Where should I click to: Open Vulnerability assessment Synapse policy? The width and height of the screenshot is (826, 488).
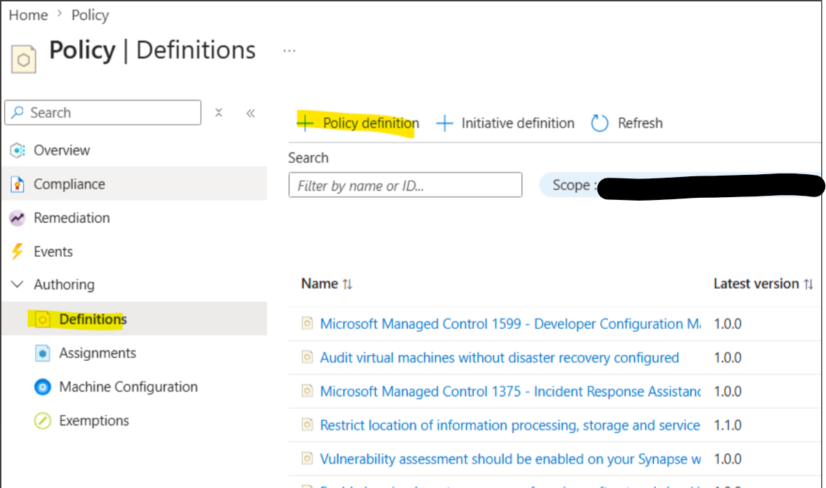pyautogui.click(x=511, y=459)
